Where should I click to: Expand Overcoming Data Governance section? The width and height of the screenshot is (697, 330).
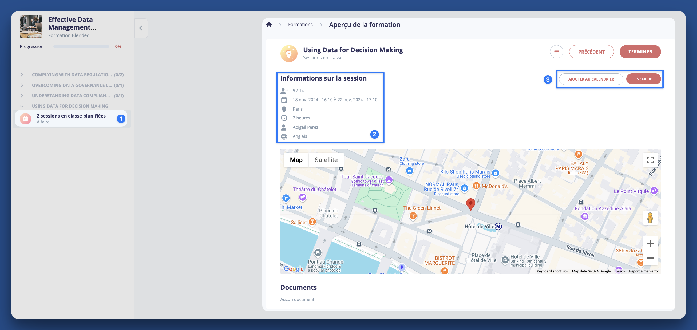click(x=22, y=85)
